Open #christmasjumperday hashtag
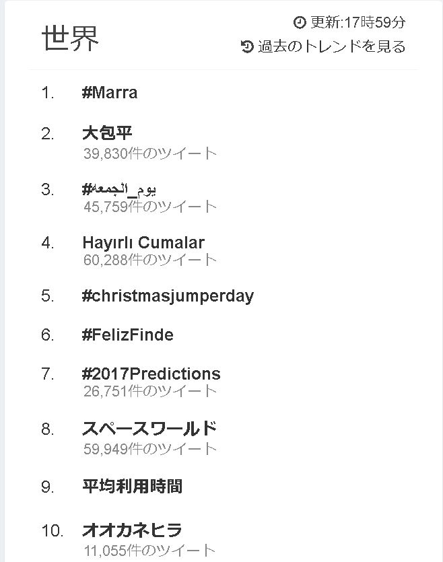Screen dimensions: 443x562 point(168,295)
